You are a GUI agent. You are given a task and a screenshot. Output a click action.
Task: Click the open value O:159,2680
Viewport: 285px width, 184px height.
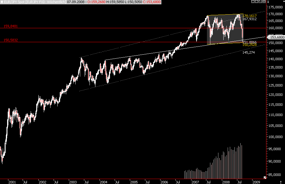pos(97,2)
